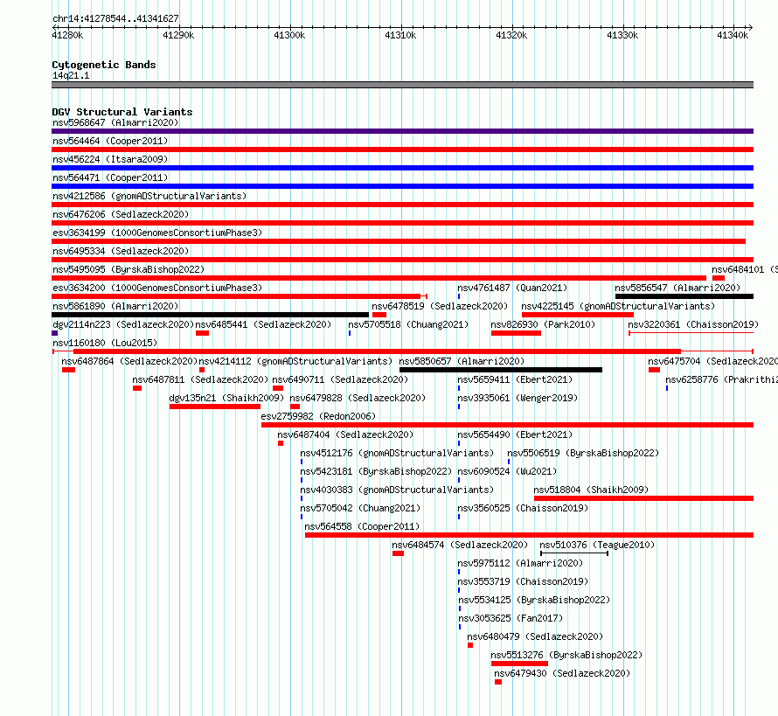Open nsv4212586 (gnomADStructuralVariants) label
The height and width of the screenshot is (716, 778).
(149, 196)
